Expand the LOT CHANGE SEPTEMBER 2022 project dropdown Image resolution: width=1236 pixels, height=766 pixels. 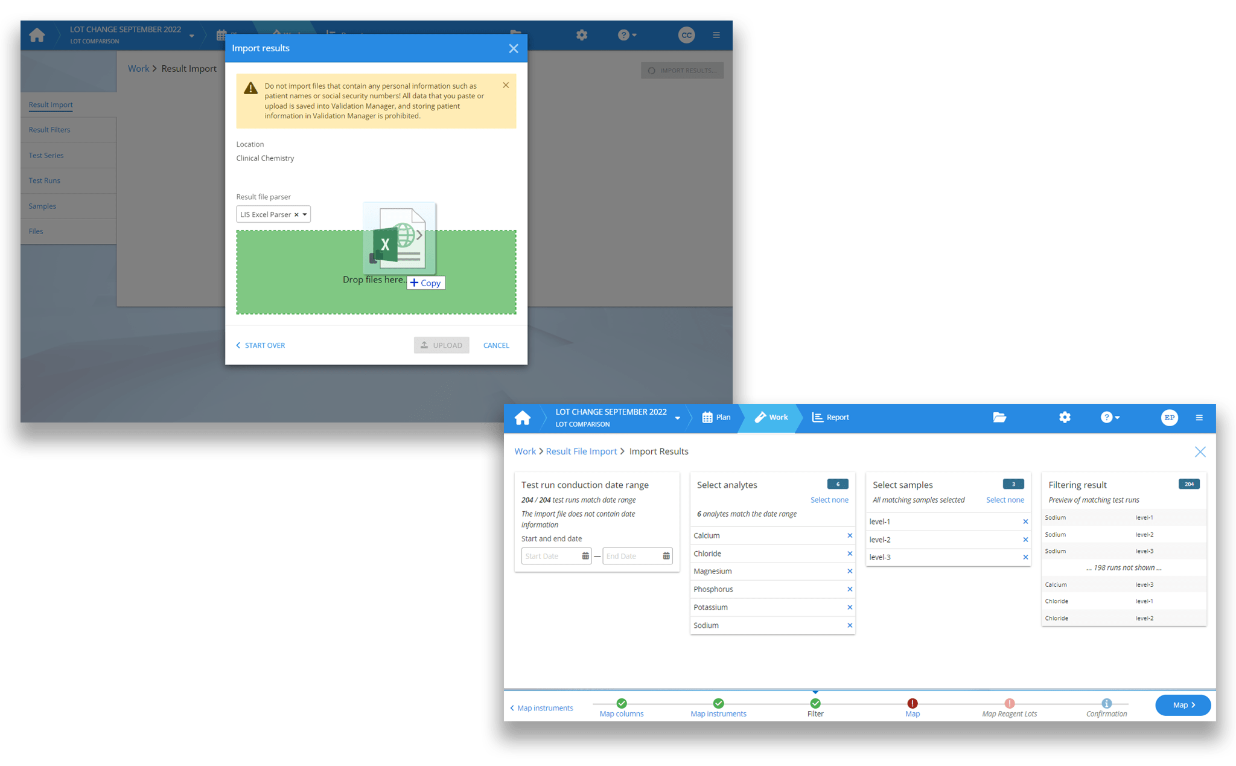(x=677, y=417)
